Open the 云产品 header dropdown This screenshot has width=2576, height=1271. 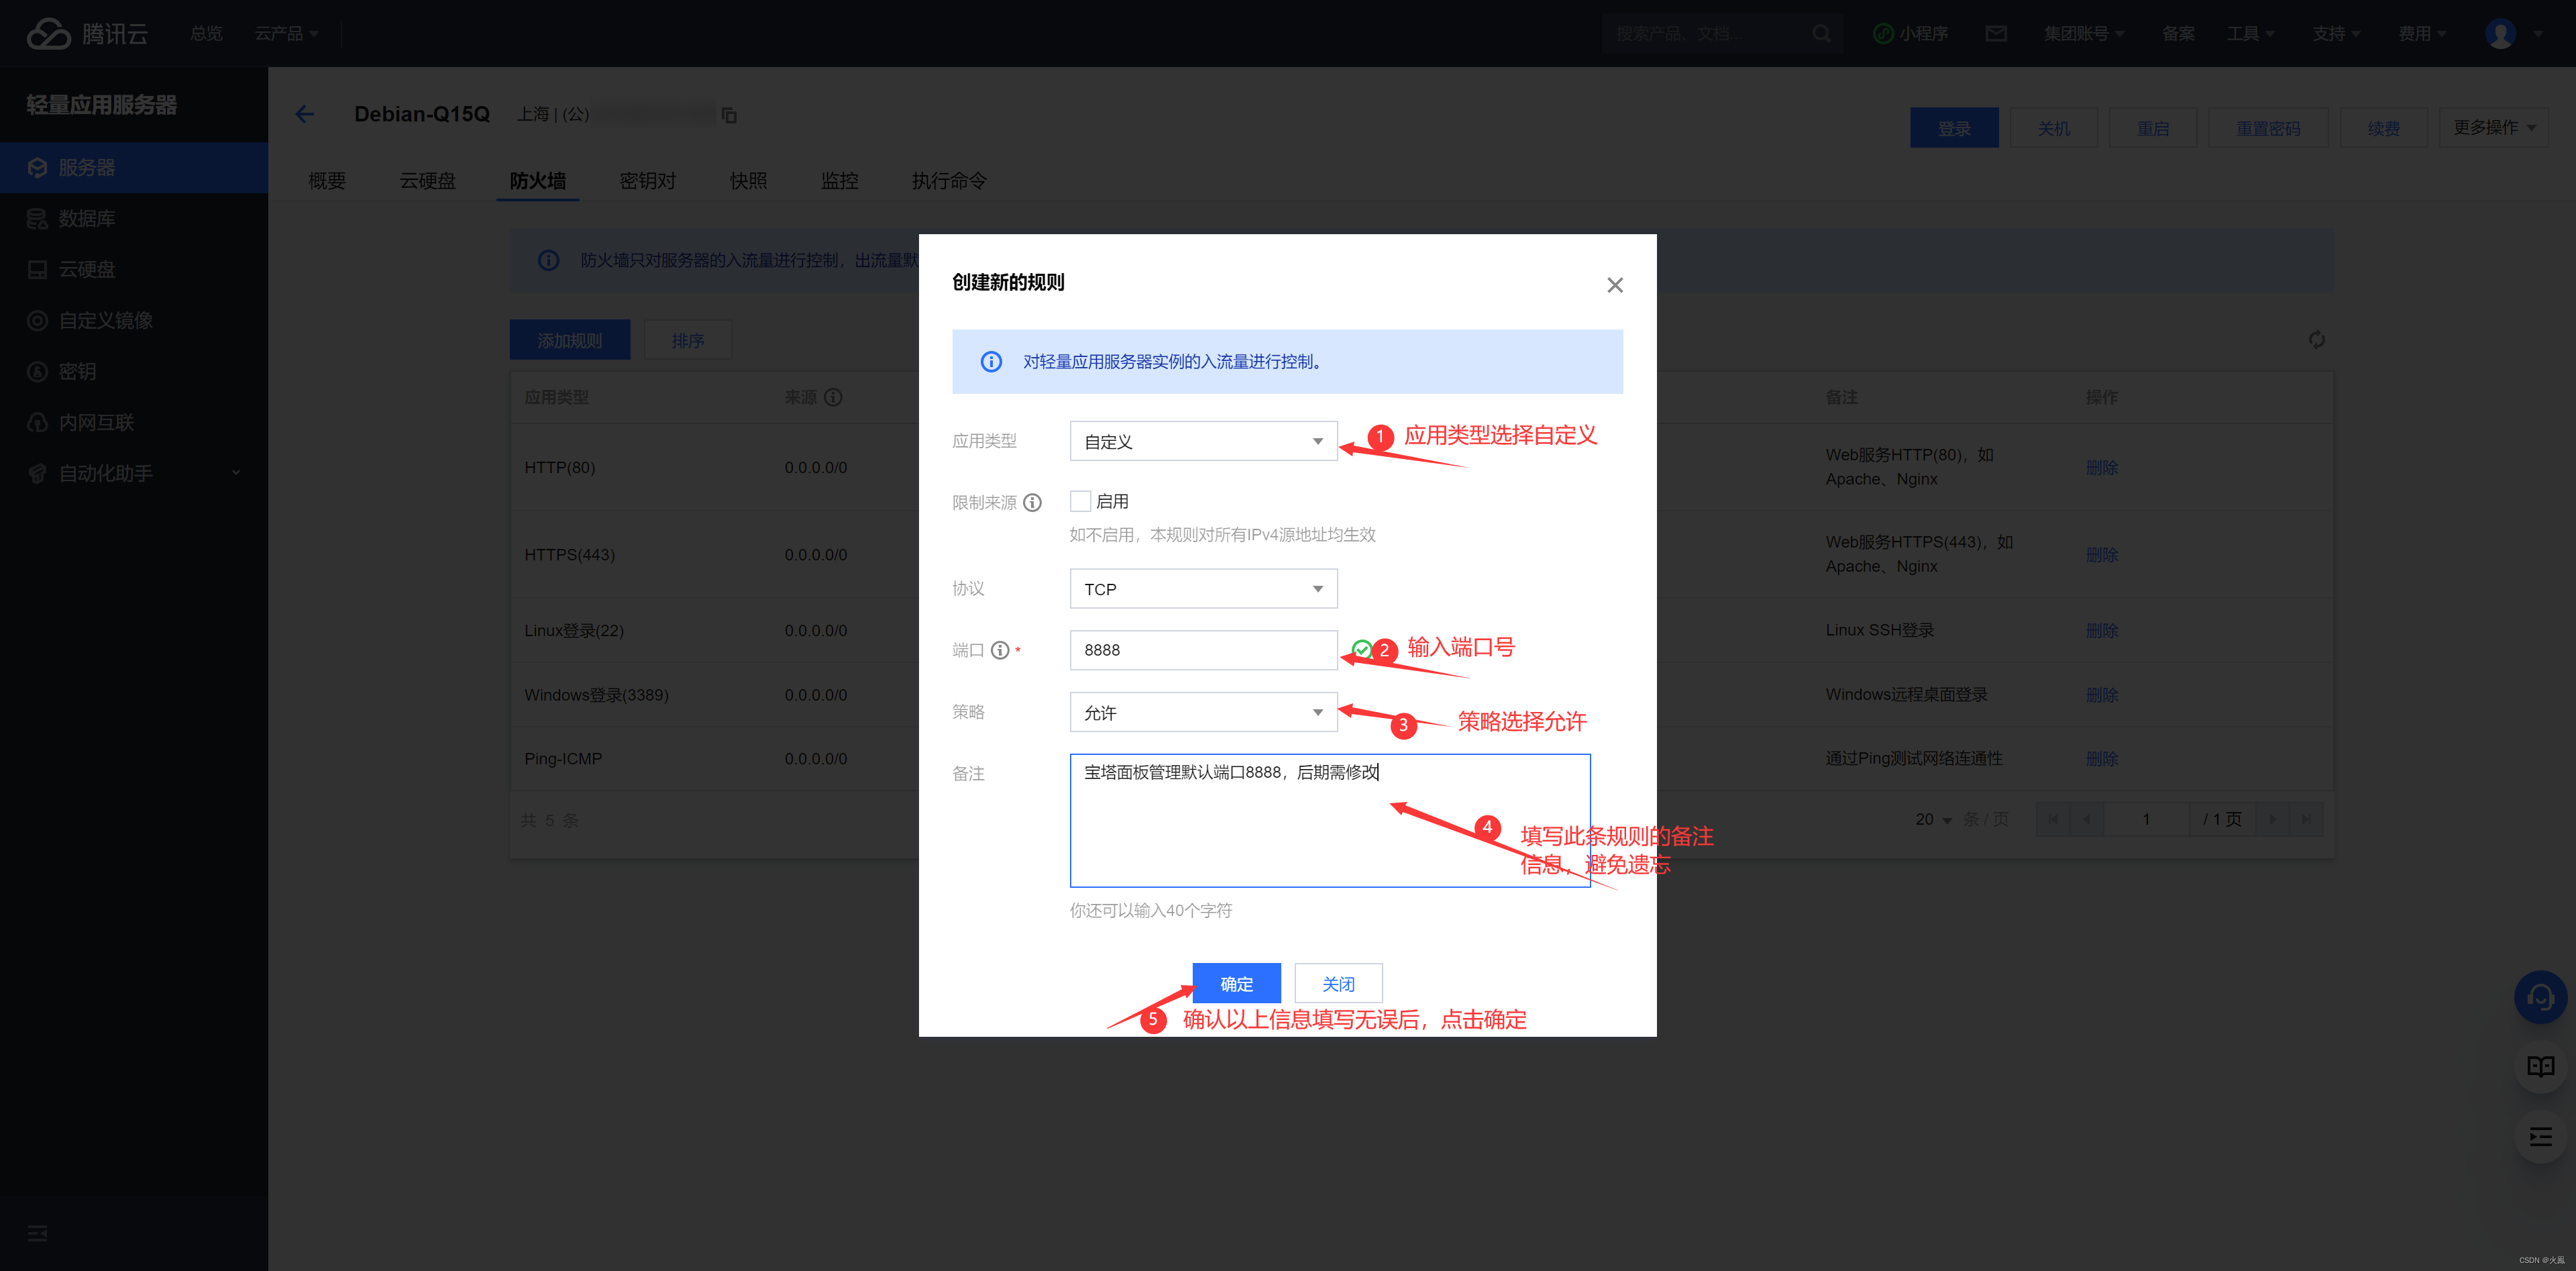click(286, 33)
